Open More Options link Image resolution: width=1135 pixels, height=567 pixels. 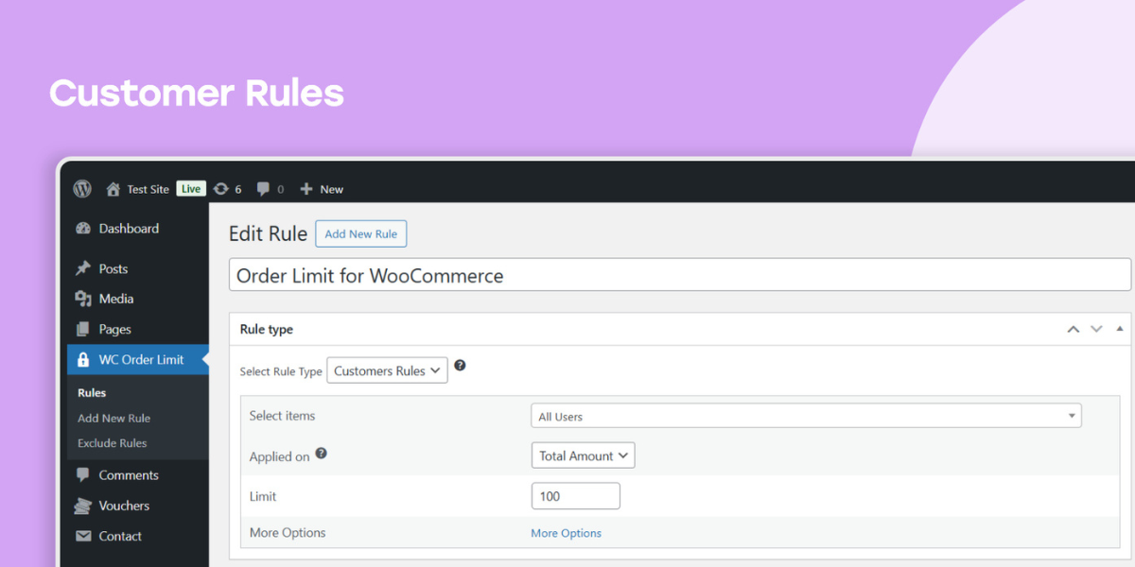click(x=566, y=532)
